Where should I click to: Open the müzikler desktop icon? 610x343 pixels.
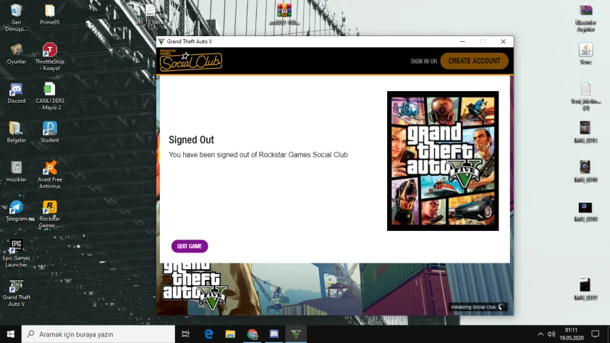click(17, 172)
